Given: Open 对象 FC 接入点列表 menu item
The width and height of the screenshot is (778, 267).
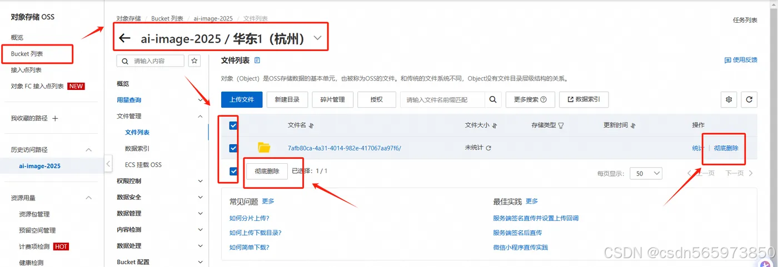Looking at the screenshot, I should (x=37, y=86).
